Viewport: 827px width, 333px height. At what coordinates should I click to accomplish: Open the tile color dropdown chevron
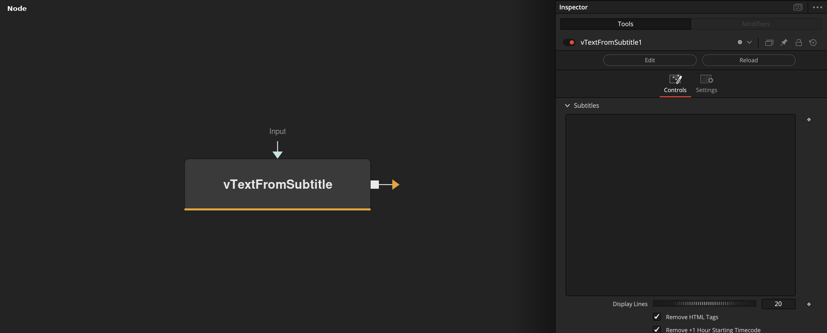[749, 42]
